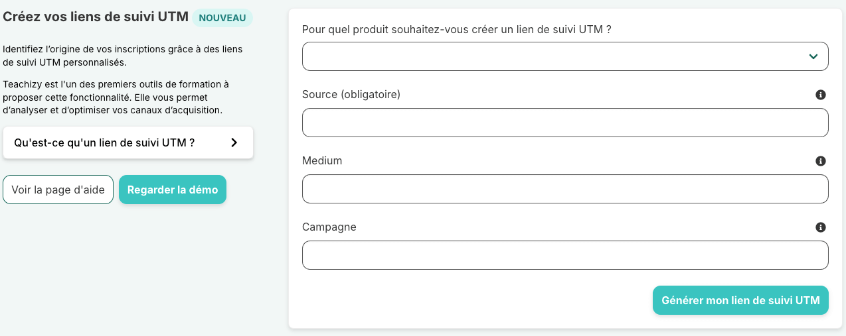Click the info icon beside Source field

(821, 95)
